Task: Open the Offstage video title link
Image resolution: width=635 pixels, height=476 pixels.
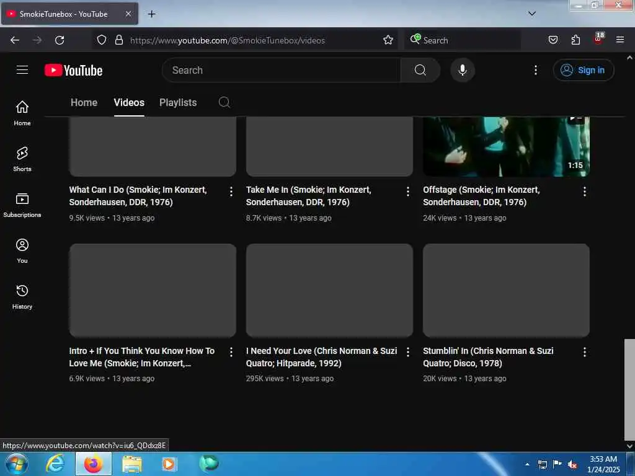Action: pos(481,196)
